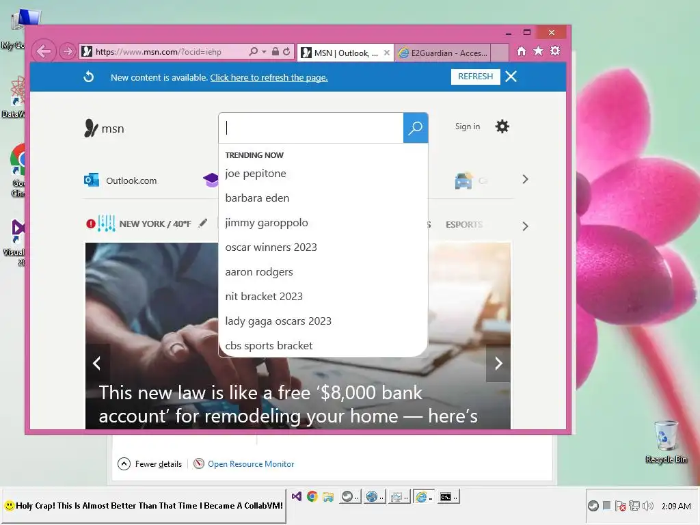Open MSN settings gear icon
700x525 pixels.
502,126
